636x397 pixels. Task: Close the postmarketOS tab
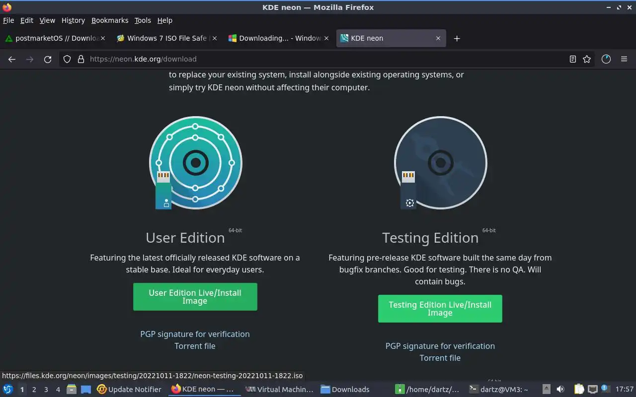point(103,38)
